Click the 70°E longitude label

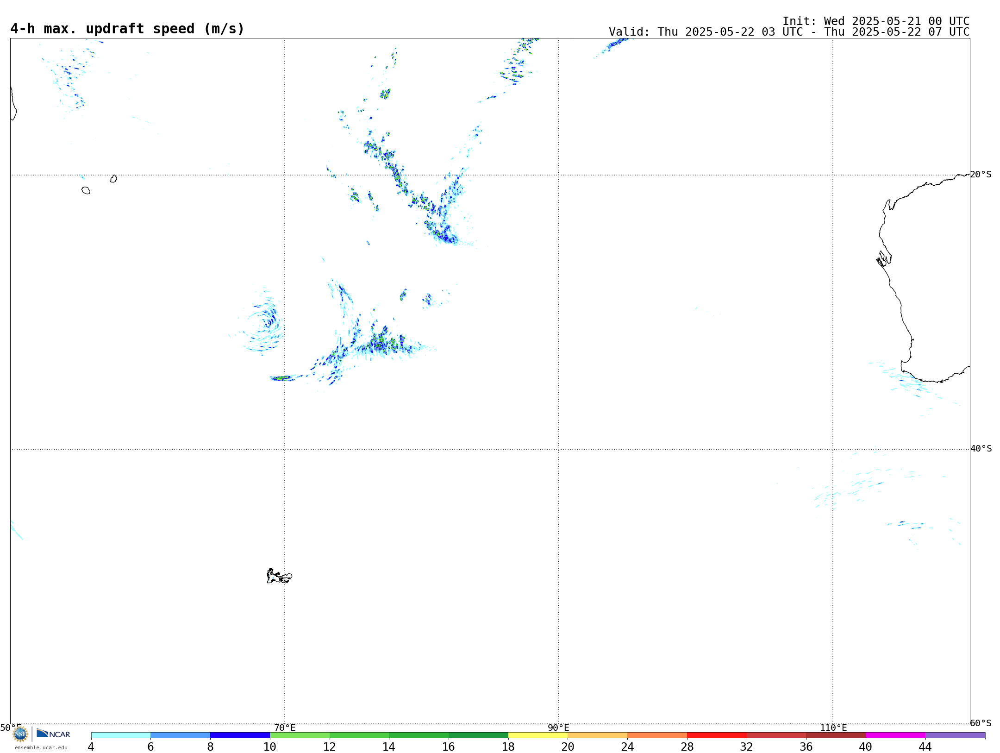[x=285, y=728]
